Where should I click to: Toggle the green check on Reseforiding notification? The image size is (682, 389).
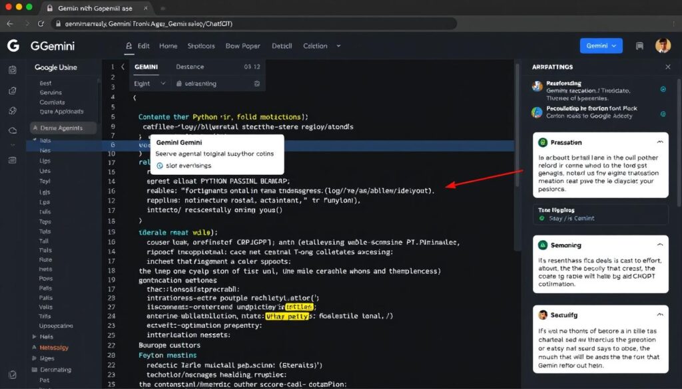tap(663, 89)
